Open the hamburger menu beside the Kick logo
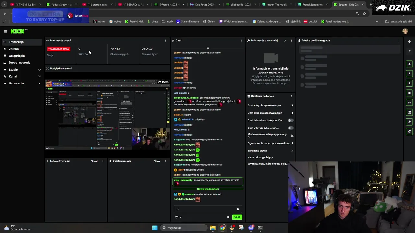This screenshot has height=233, width=415. pos(6,31)
